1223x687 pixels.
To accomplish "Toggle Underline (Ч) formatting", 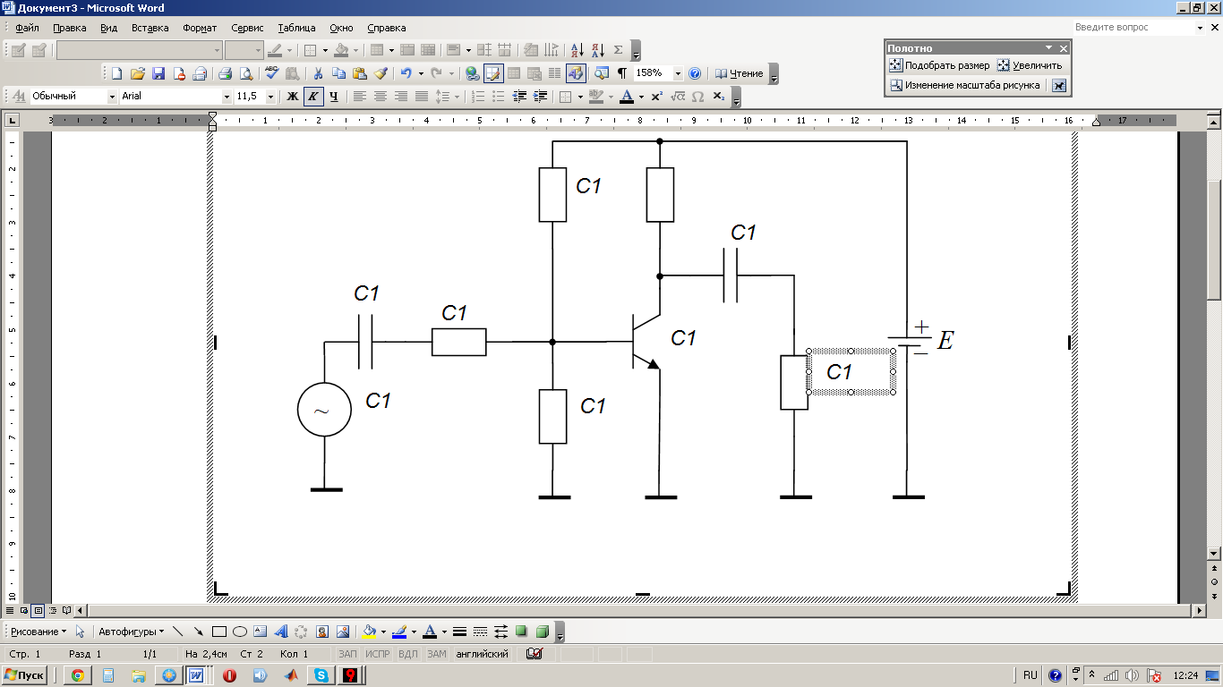I will pyautogui.click(x=334, y=96).
